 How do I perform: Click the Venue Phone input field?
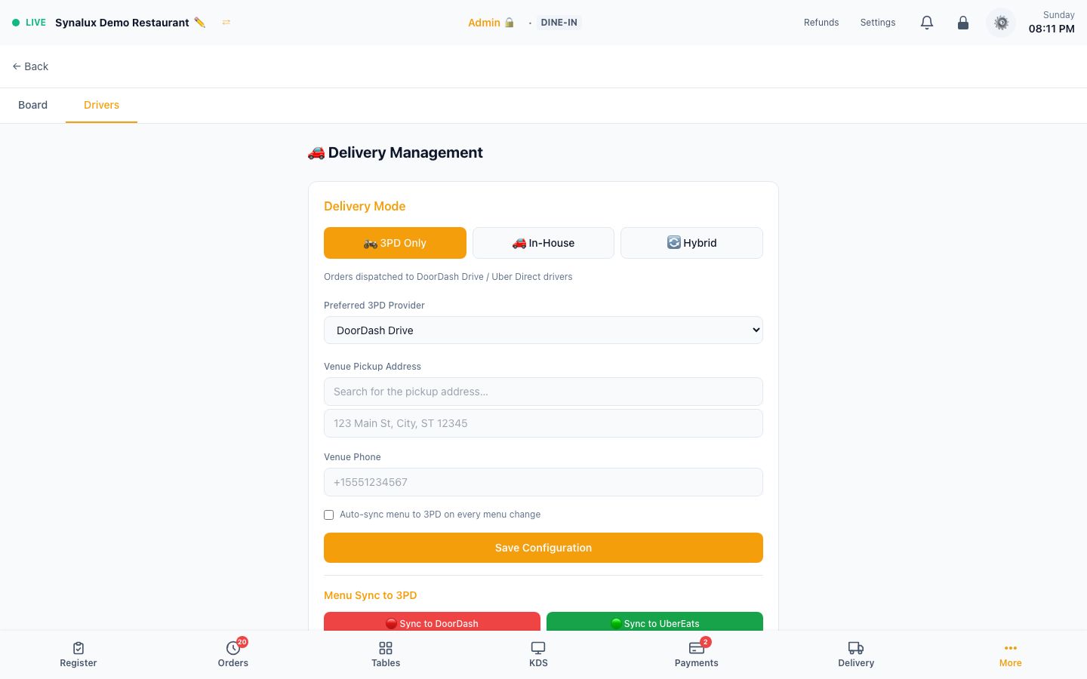click(x=543, y=482)
